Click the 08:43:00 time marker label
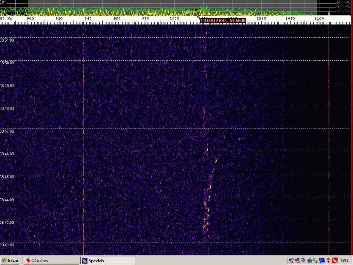This screenshot has width=353, height=265. click(x=7, y=222)
